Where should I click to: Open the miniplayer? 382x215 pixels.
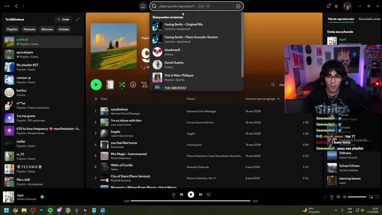371,197
